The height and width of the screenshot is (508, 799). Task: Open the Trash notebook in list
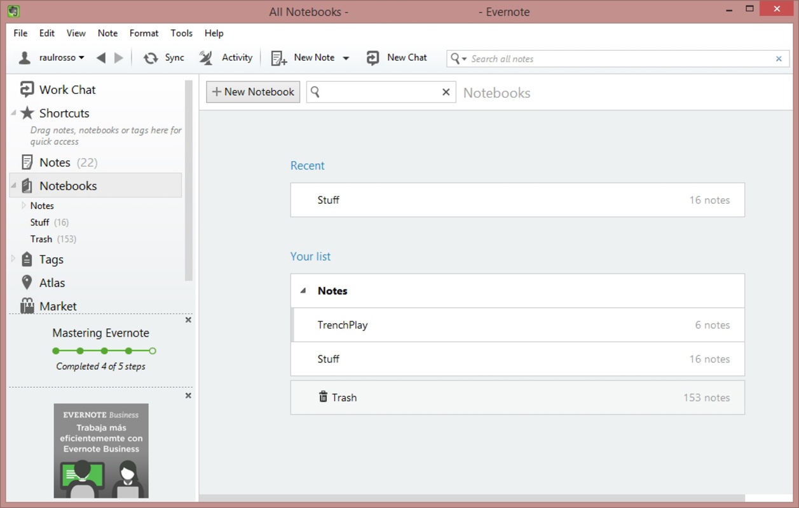(x=517, y=398)
